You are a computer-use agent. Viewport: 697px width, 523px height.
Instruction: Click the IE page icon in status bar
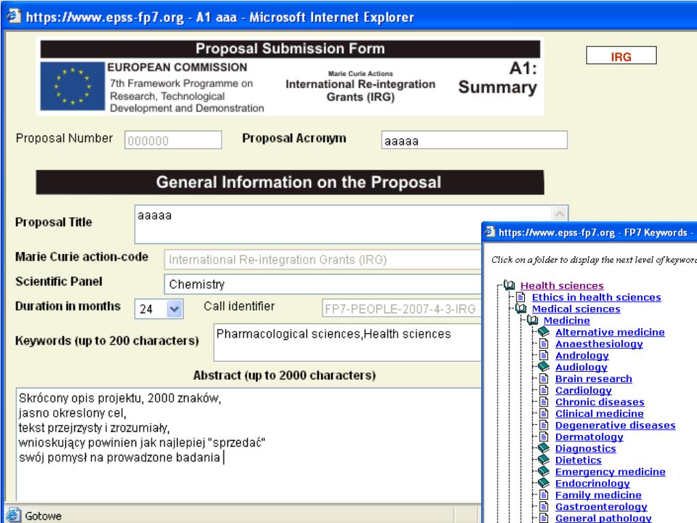coord(14,515)
